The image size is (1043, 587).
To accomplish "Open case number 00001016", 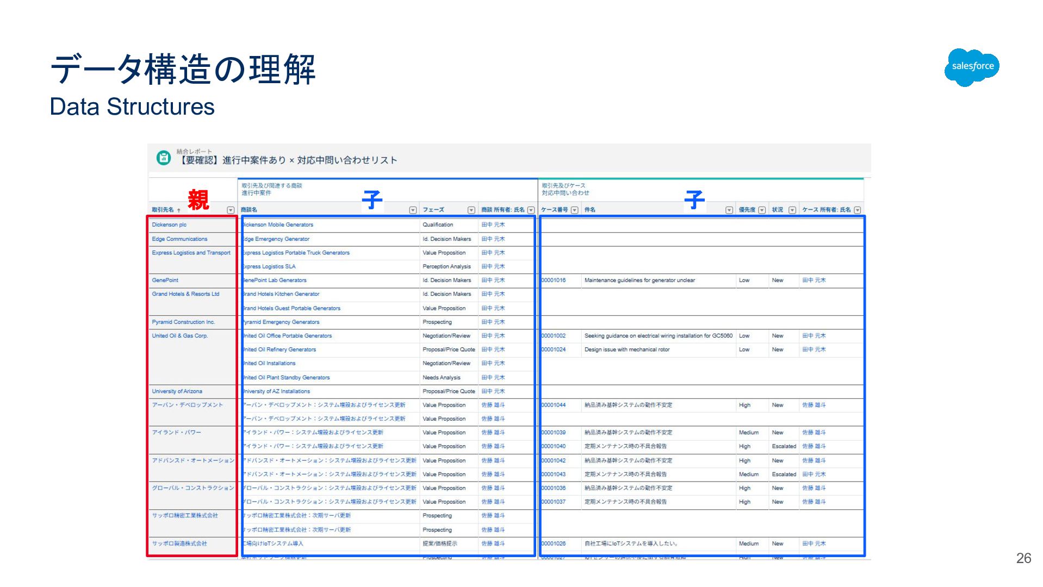I will click(554, 280).
